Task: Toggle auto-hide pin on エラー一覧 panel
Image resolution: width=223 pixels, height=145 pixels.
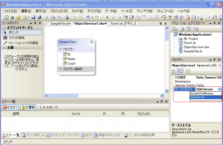Action: 161,102
